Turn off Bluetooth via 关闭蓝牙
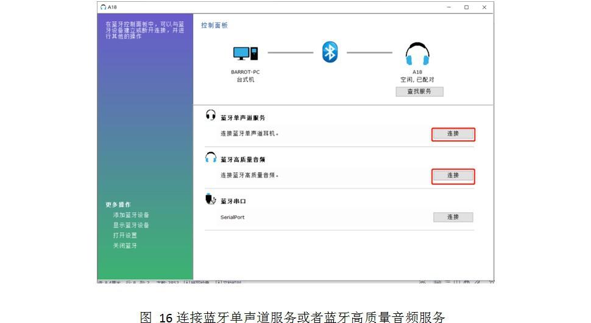Viewport: 591px width, 323px height. (125, 246)
